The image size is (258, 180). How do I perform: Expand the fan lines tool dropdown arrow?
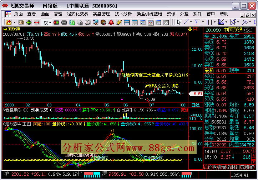pos(226,22)
